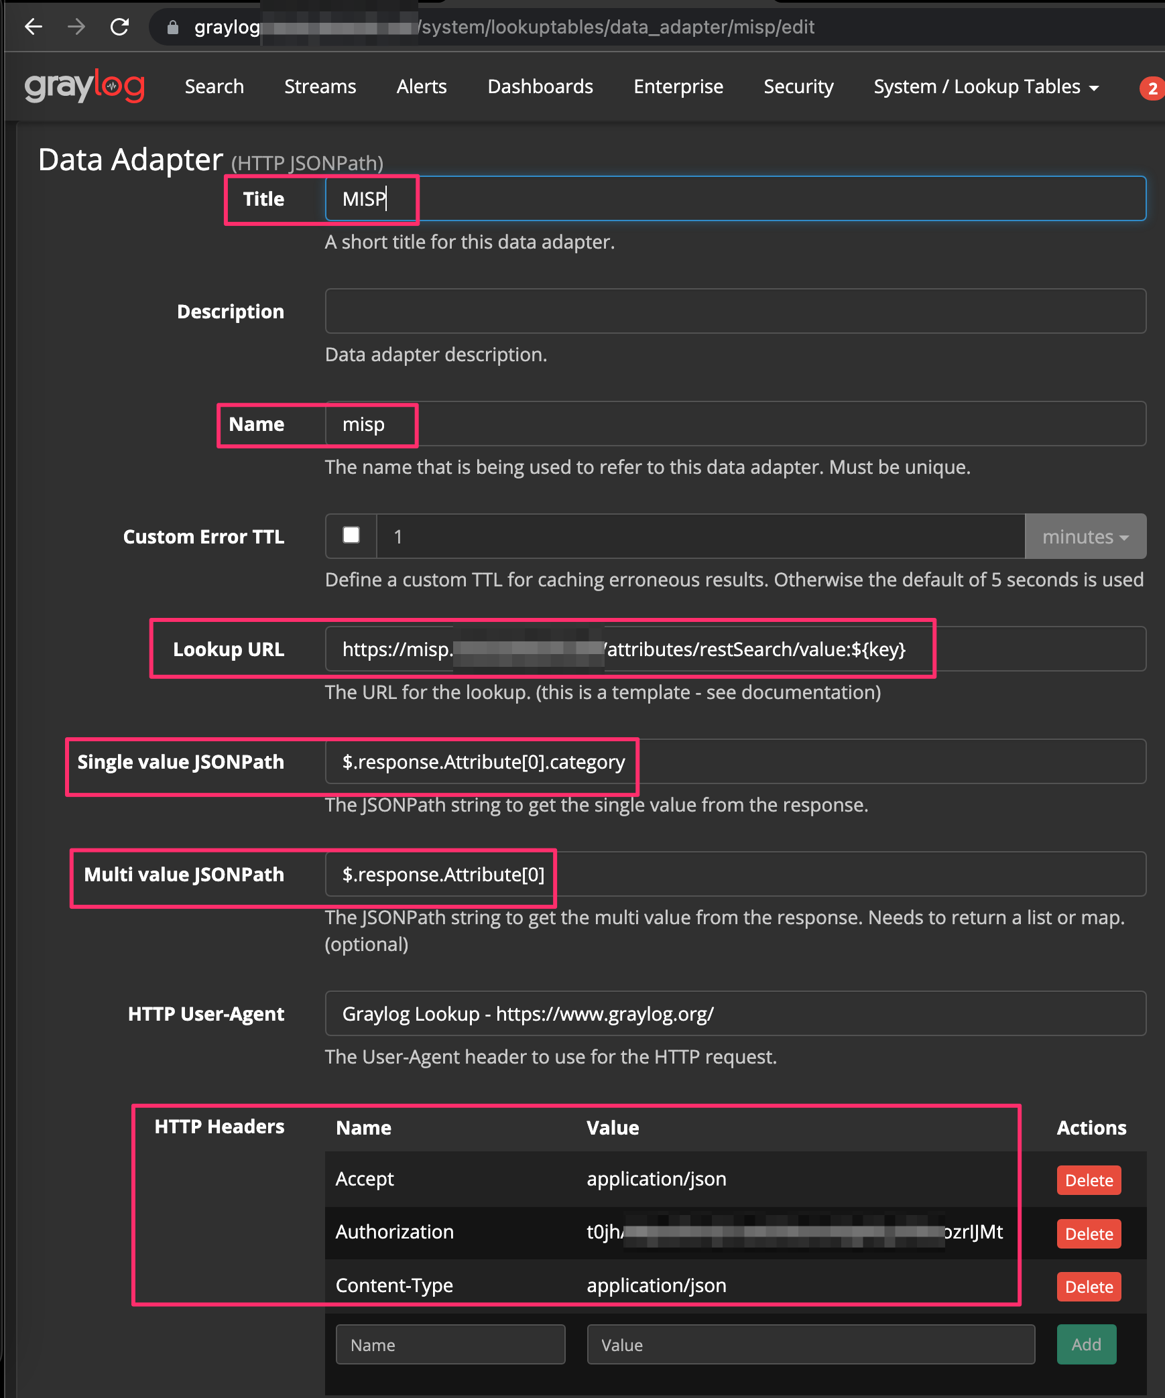Image resolution: width=1165 pixels, height=1398 pixels.
Task: Click the browser back arrow
Action: coord(33,27)
